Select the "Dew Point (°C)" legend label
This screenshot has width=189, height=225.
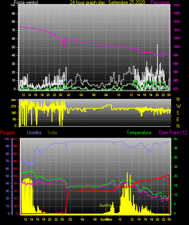(x=173, y=133)
